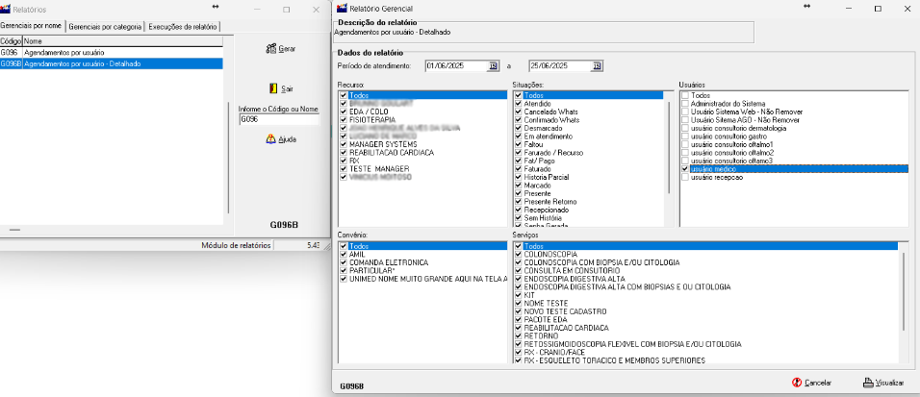The height and width of the screenshot is (397, 920).
Task: Toggle TESTE MANAGER resource checkbox
Action: [x=344, y=168]
